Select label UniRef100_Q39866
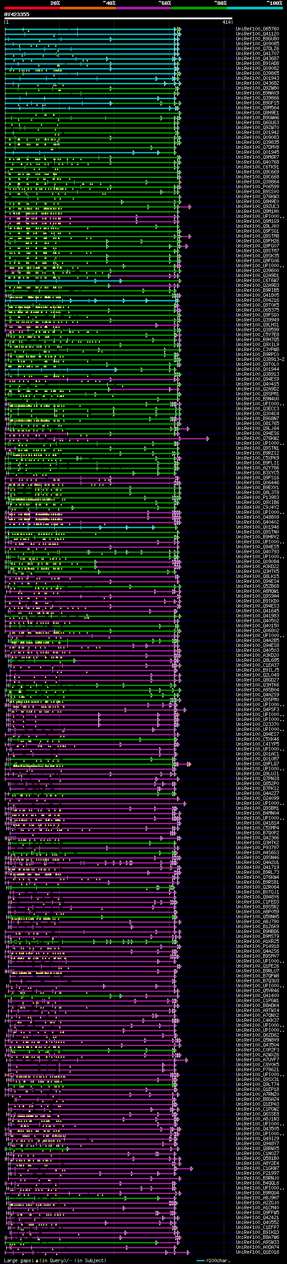287x1264 pixels. [257, 98]
